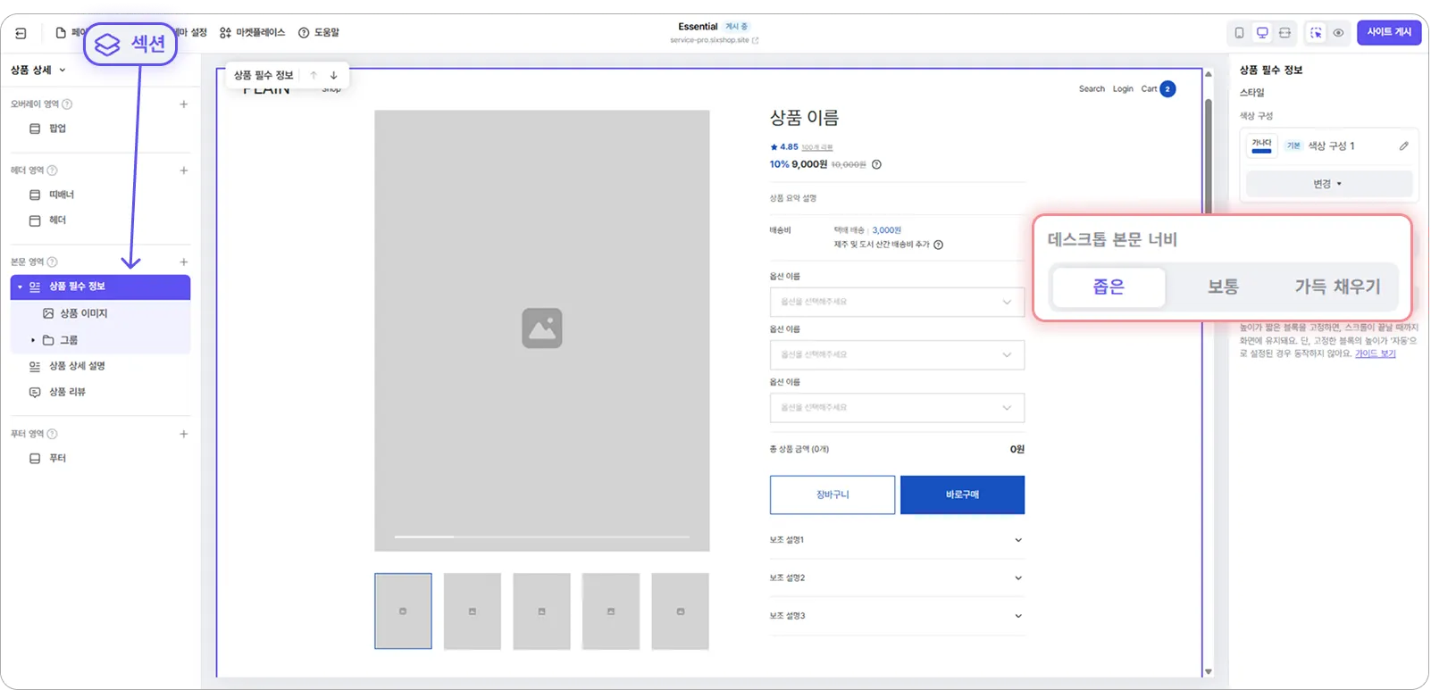Open the 도움말 menu

coord(319,33)
